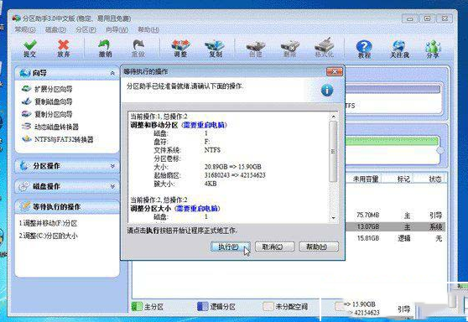Click the 创建 (Create) partition toolbar icon

coord(256,49)
